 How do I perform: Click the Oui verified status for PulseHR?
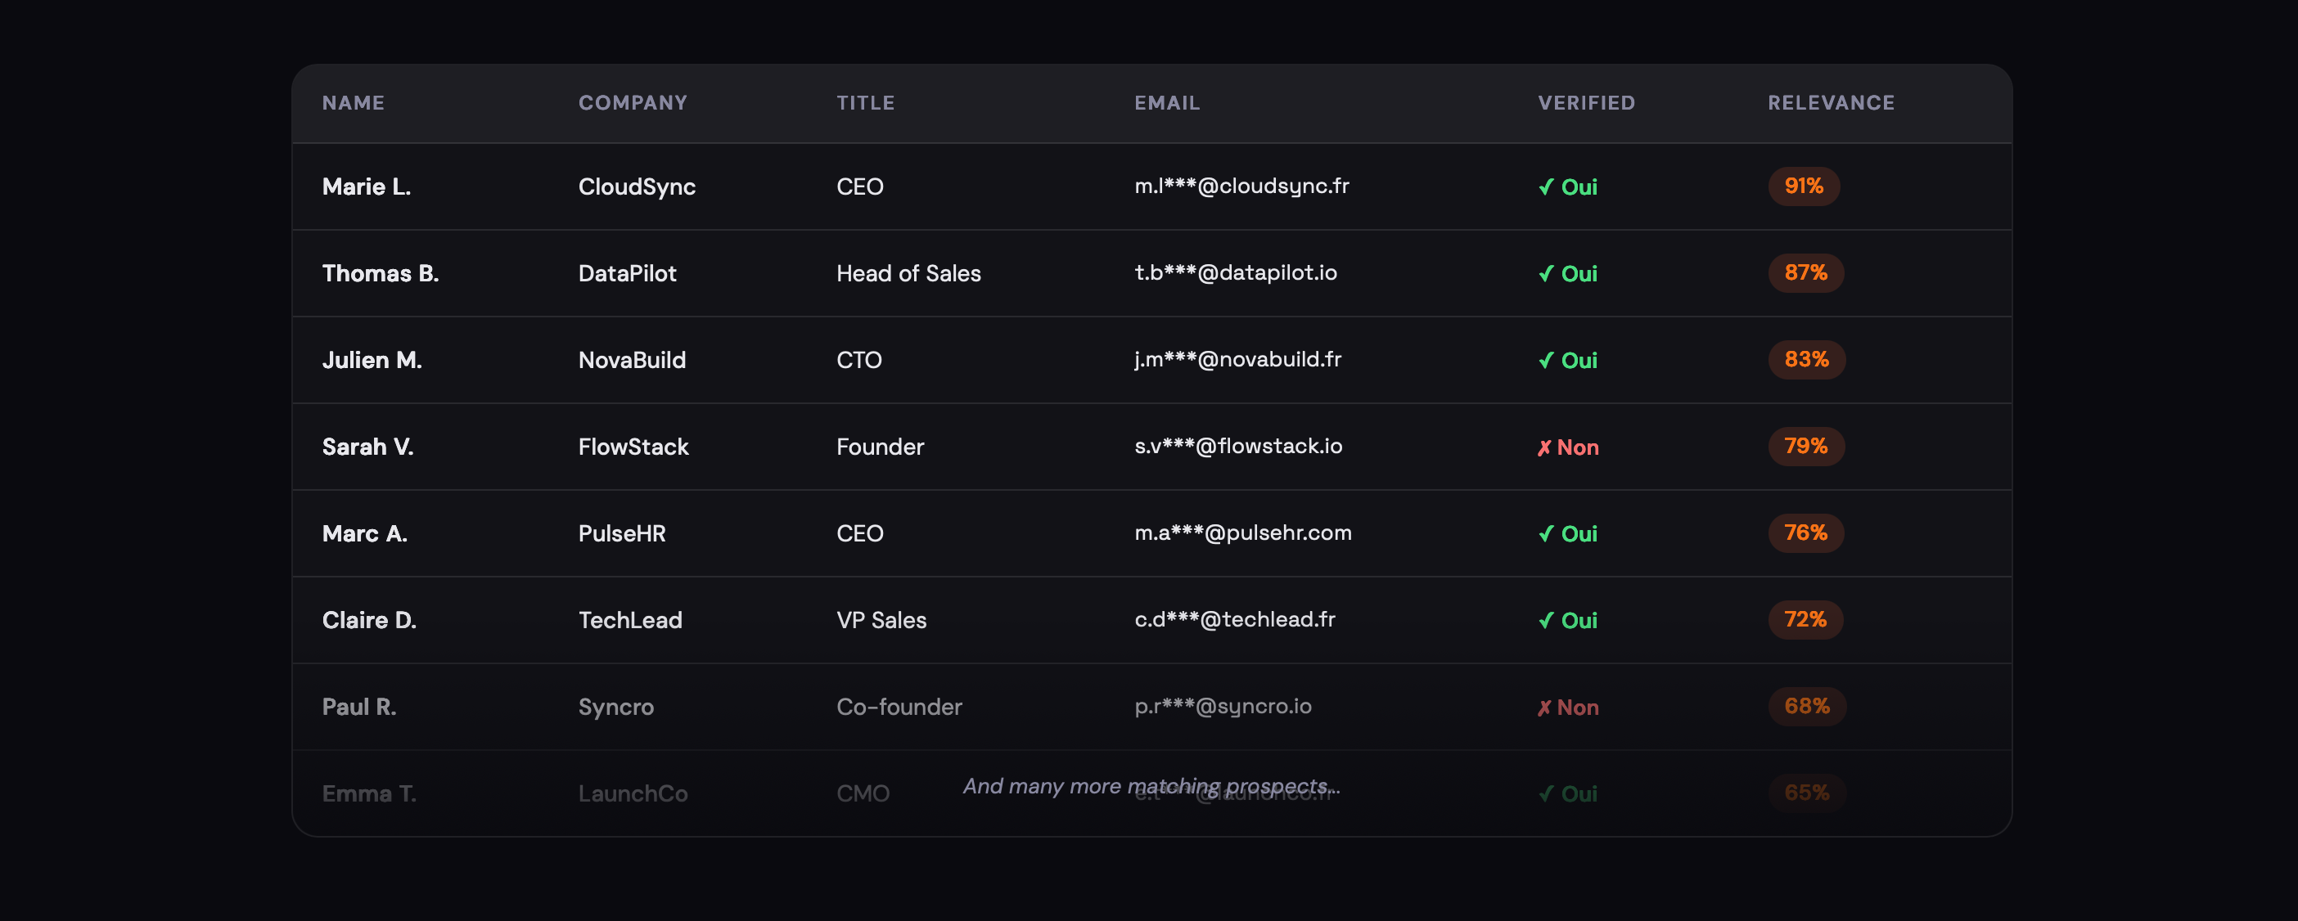[1567, 533]
